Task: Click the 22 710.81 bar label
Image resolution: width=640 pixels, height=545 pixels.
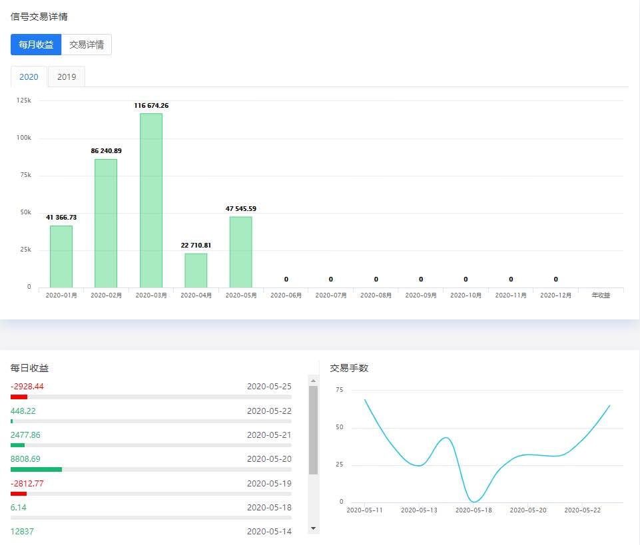Action: [196, 245]
